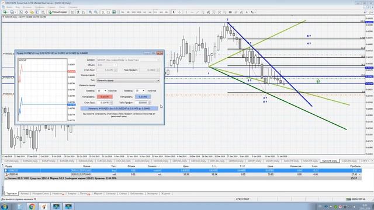
Task: Toggle the Data Window icon
Action: [26, 12]
